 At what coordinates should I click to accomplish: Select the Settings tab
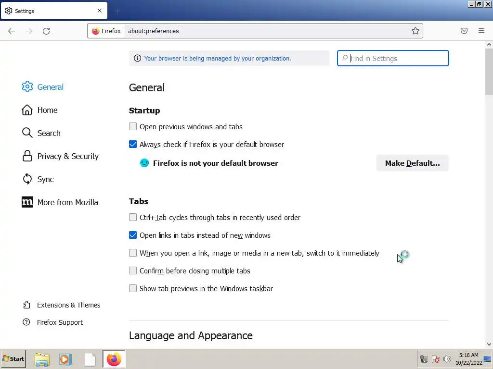coord(54,11)
